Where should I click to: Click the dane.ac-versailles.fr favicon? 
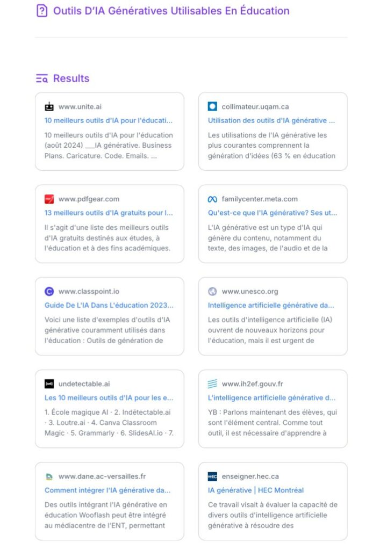49,476
